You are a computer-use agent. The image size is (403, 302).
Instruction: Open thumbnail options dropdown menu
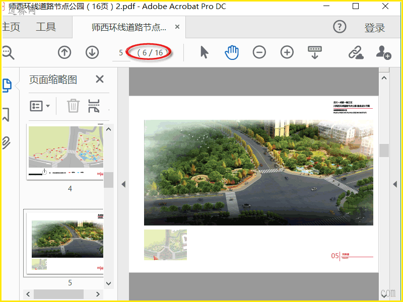[40, 106]
